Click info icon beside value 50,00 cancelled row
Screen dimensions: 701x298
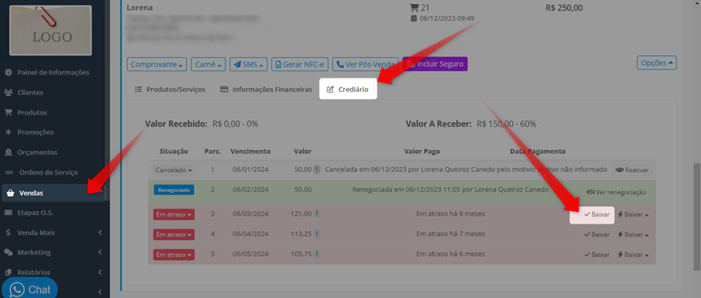317,170
